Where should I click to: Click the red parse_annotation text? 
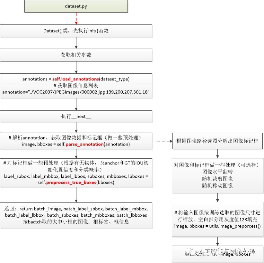pyautogui.click(x=84, y=144)
